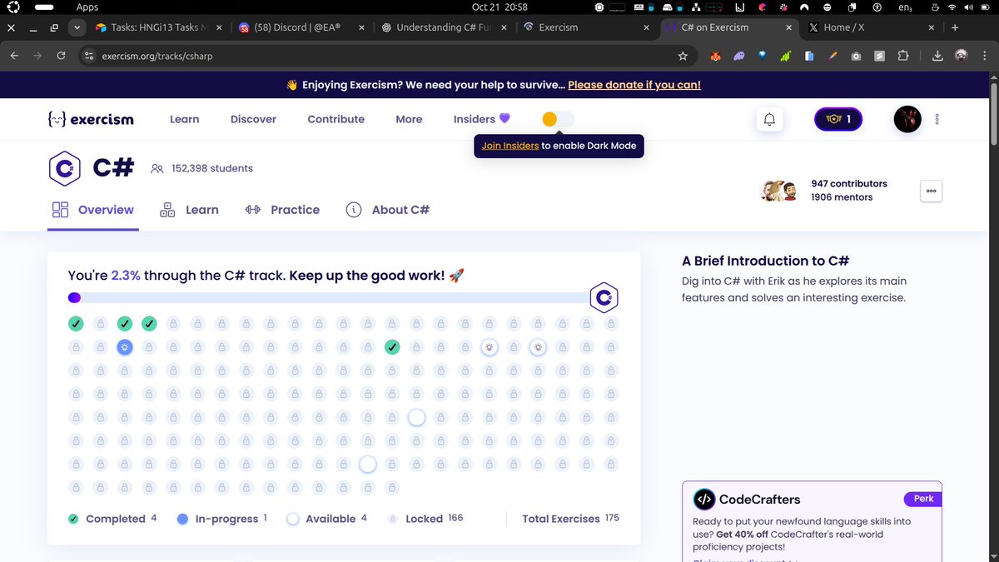The width and height of the screenshot is (999, 562).
Task: Go back to the previous page
Action: (x=13, y=56)
